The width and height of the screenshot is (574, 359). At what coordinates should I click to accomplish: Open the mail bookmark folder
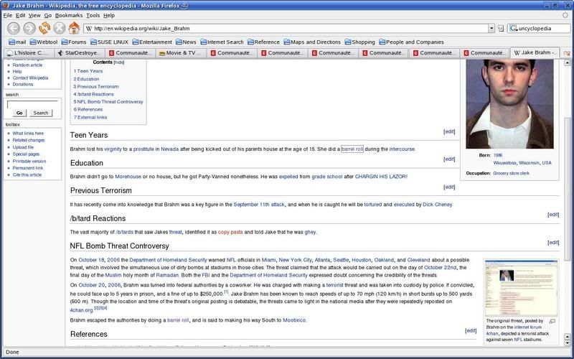click(x=17, y=42)
